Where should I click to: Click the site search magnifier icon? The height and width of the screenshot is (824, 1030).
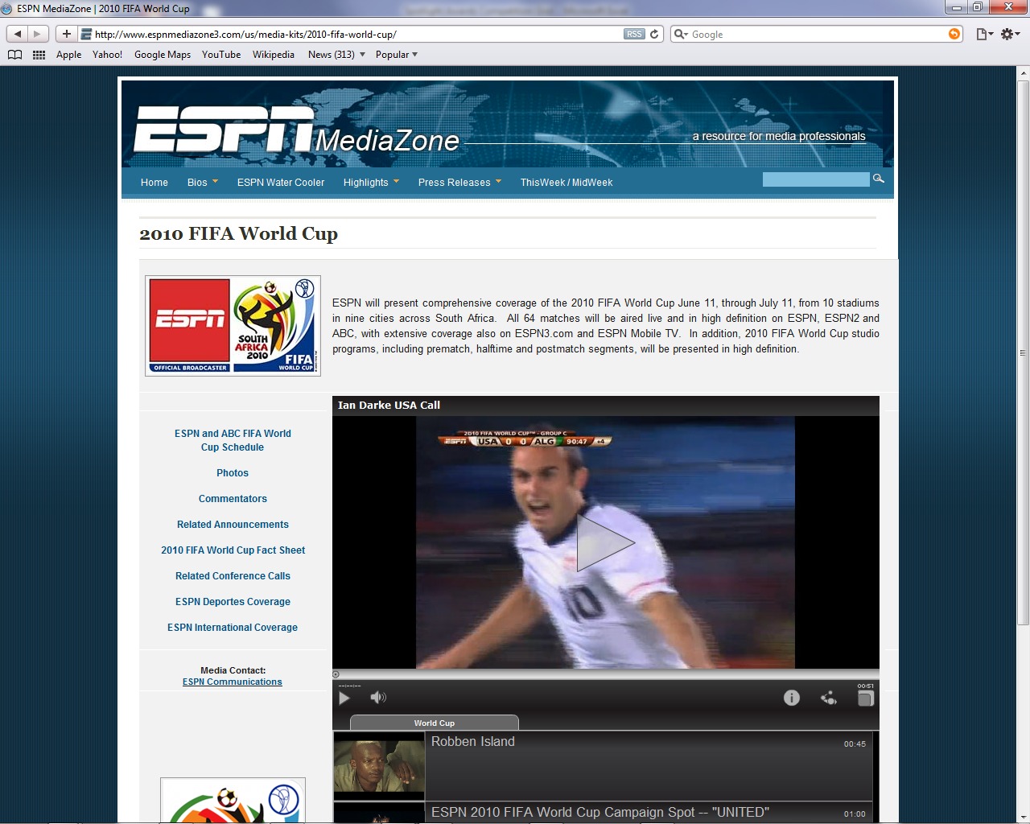[x=879, y=179]
